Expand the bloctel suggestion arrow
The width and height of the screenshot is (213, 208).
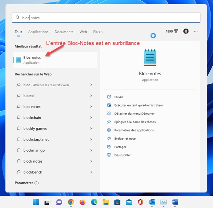click(x=91, y=96)
